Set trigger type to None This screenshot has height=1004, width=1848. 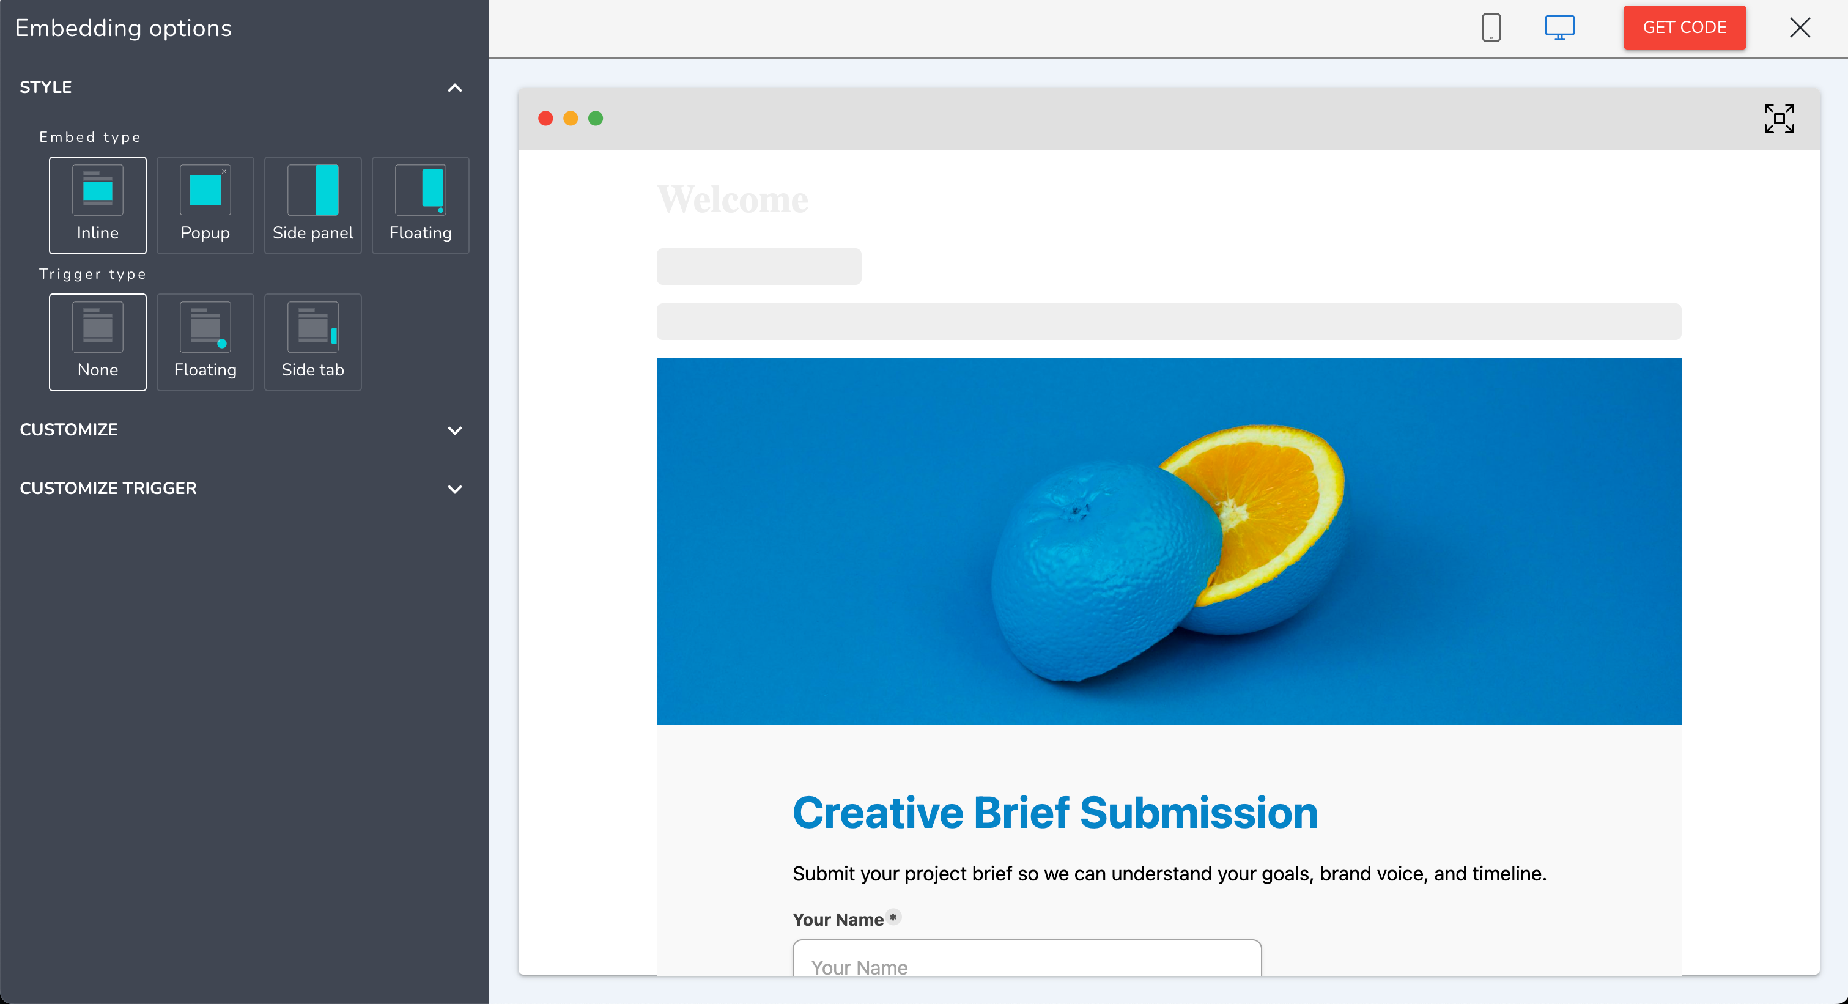[x=98, y=342]
